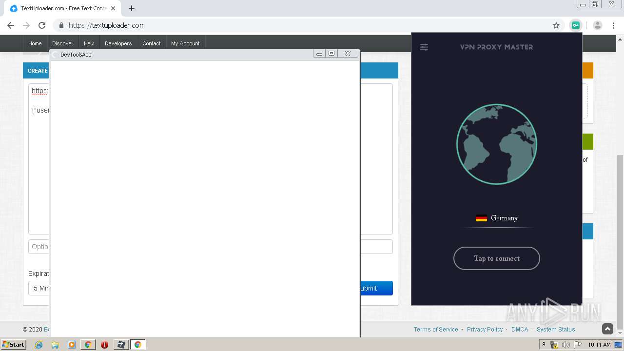The height and width of the screenshot is (351, 624).
Task: Open the Action Center flag icon
Action: [578, 345]
